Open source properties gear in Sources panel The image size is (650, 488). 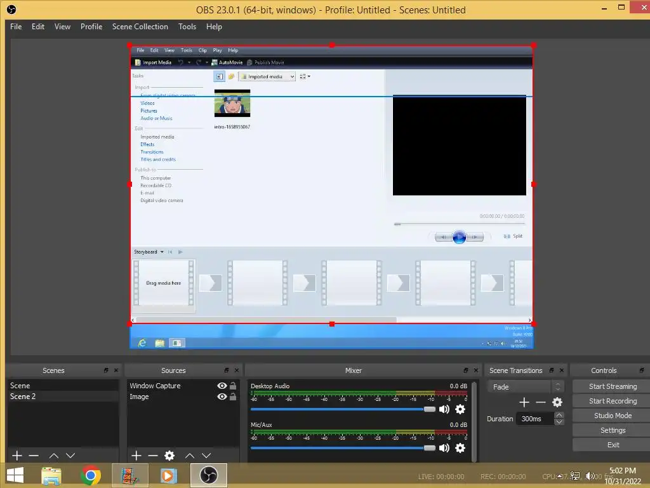pos(169,456)
